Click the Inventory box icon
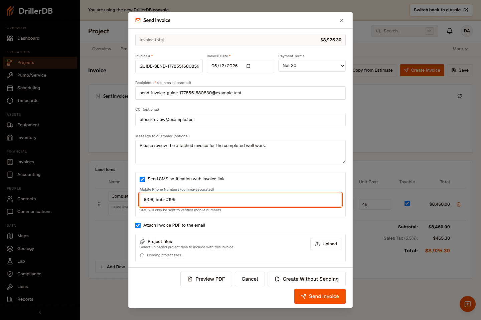This screenshot has width=481, height=320. tap(10, 138)
